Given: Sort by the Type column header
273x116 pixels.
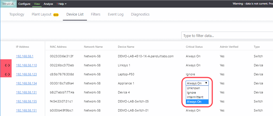Looking at the screenshot, I should point(257,47).
